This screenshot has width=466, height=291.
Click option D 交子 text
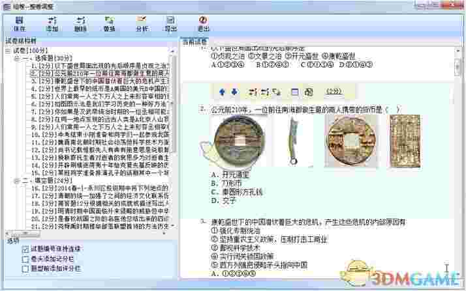229,201
